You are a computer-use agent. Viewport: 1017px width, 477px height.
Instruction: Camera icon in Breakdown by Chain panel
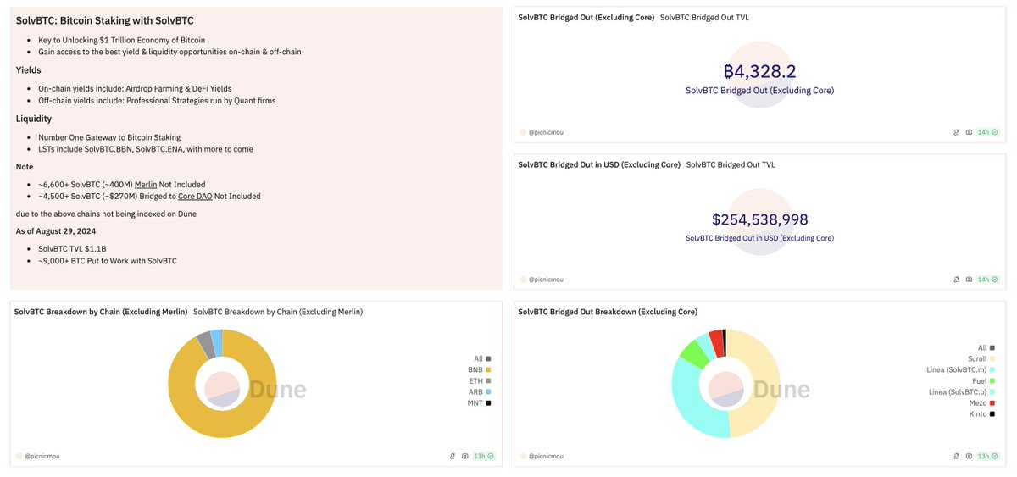[x=465, y=456]
